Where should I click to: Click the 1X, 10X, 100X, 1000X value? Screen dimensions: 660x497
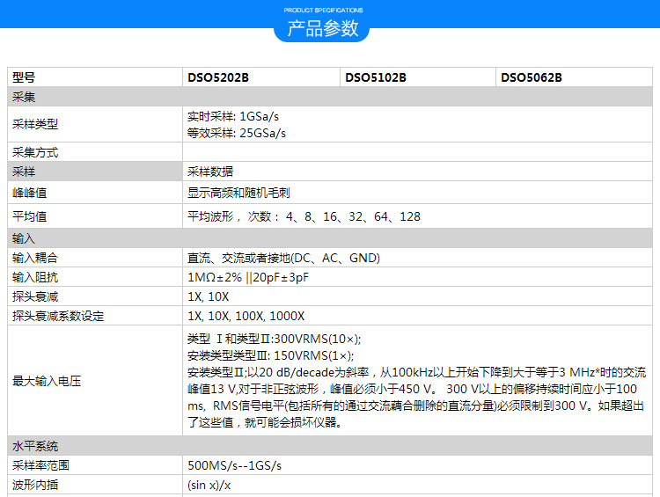click(246, 316)
